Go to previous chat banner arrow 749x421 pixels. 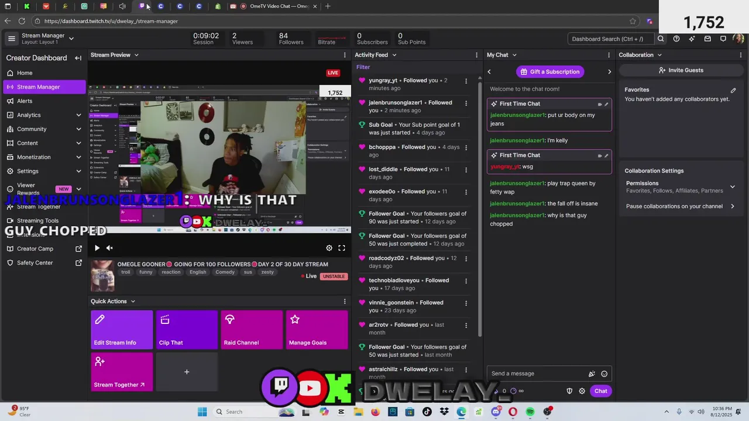tap(489, 72)
